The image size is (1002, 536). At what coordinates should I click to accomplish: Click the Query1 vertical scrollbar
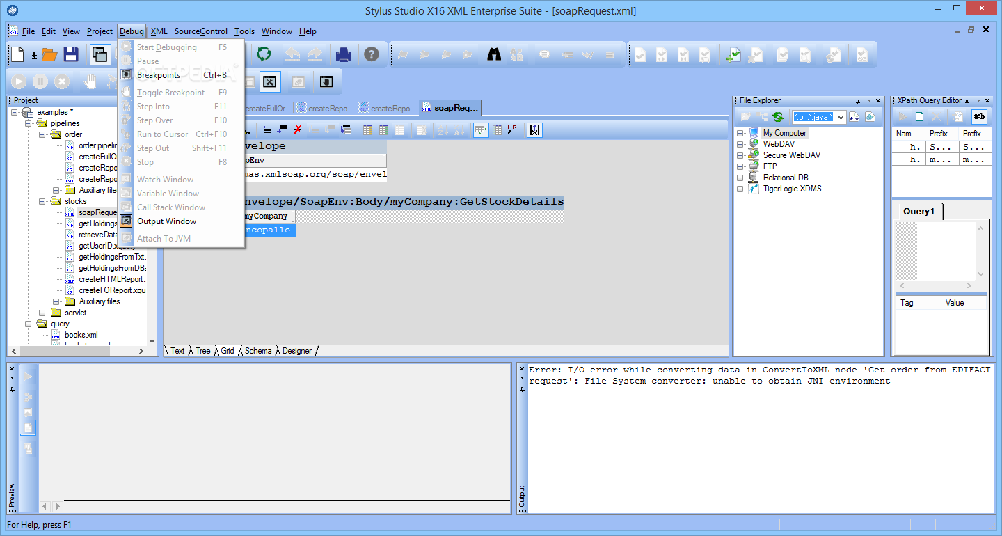point(982,251)
